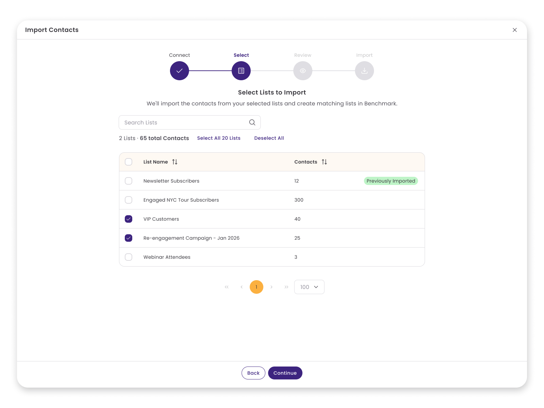Go to next page arrow
The image size is (544, 408).
click(271, 287)
